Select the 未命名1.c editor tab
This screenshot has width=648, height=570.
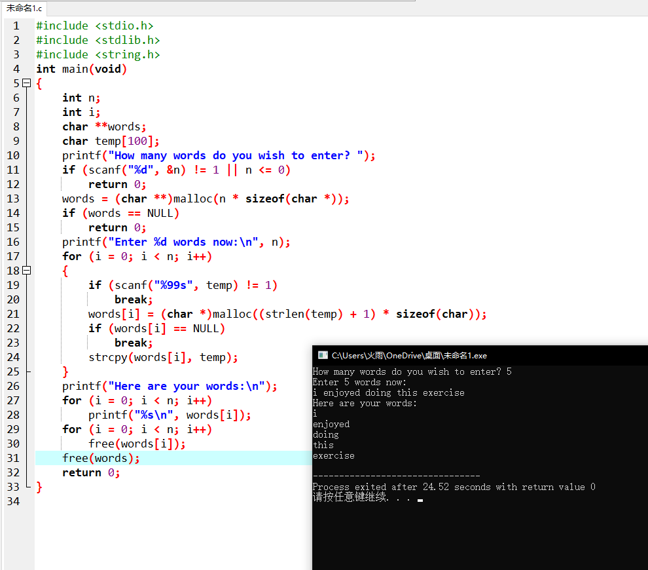pyautogui.click(x=24, y=8)
